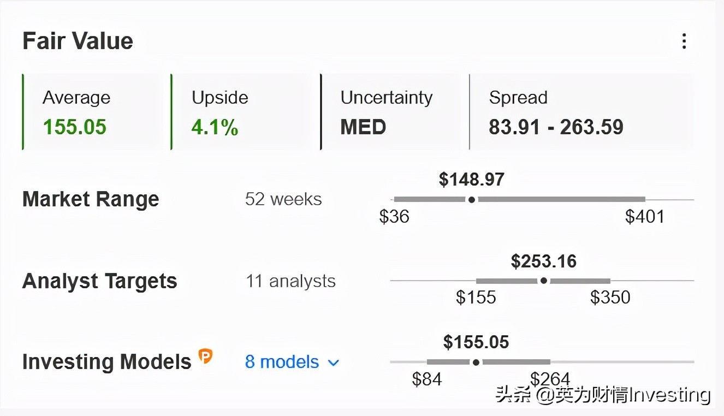Viewport: 724px width, 416px height.
Task: Click the 8 models link
Action: 282,362
